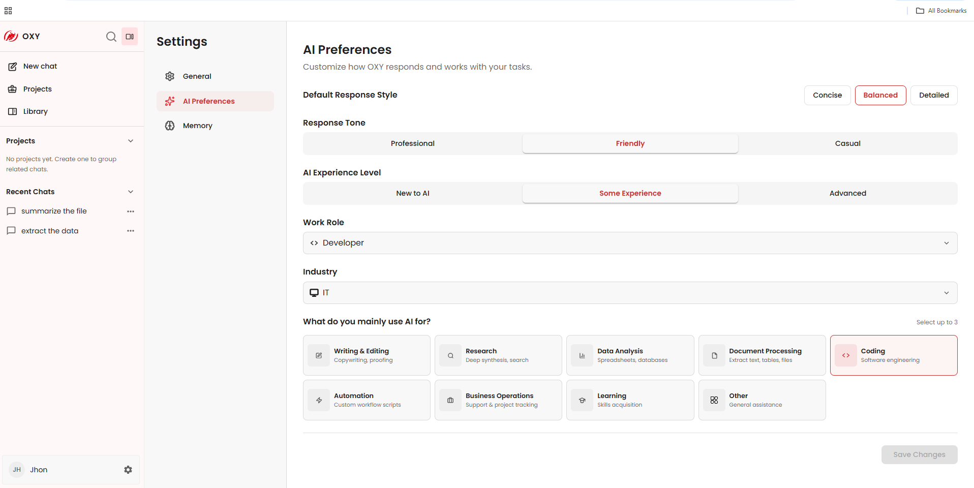Click the Projects briefcase icon

tap(13, 89)
